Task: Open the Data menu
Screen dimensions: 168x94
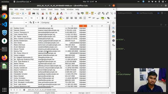Action: click(56, 9)
